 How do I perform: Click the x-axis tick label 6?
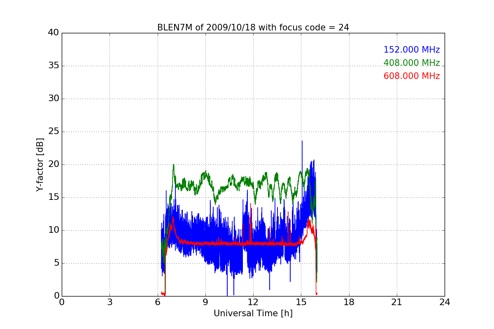point(157,302)
